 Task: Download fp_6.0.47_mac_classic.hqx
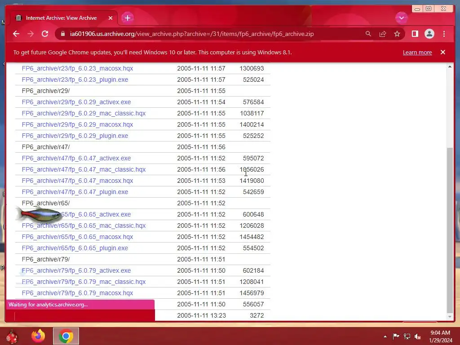[84, 169]
